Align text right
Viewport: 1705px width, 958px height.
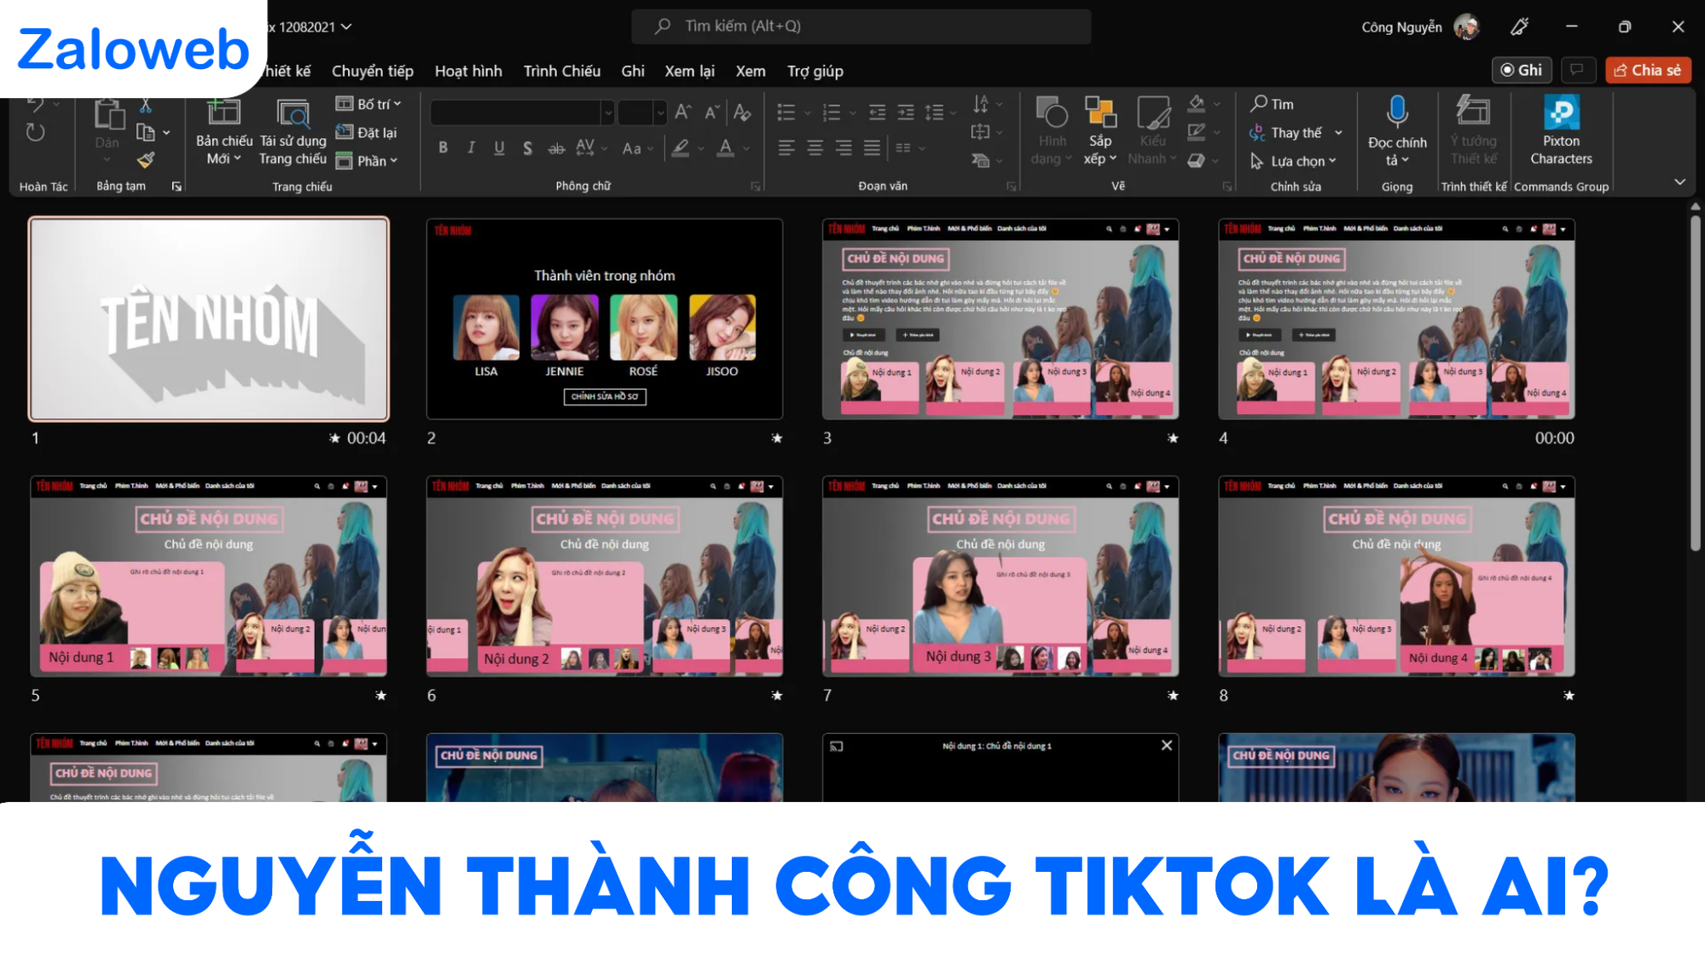click(844, 148)
